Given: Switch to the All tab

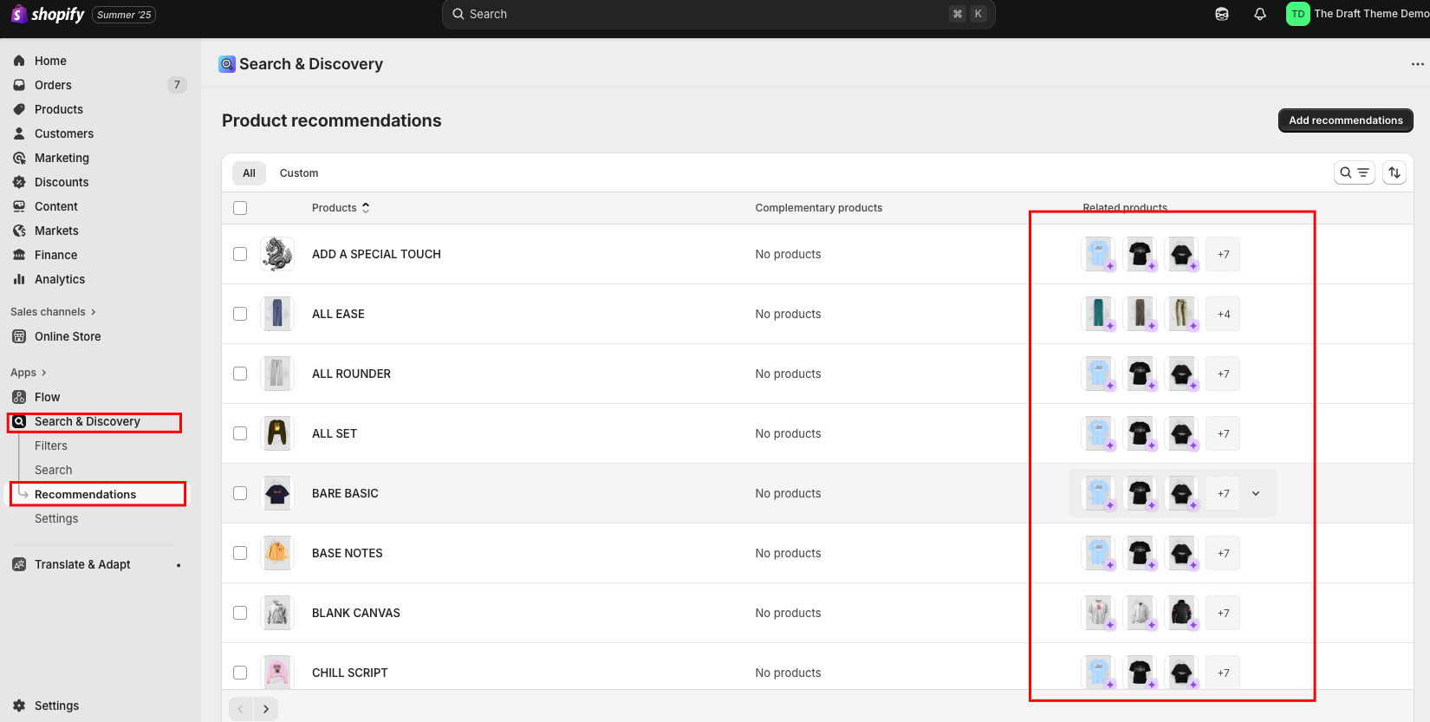Looking at the screenshot, I should pos(249,173).
